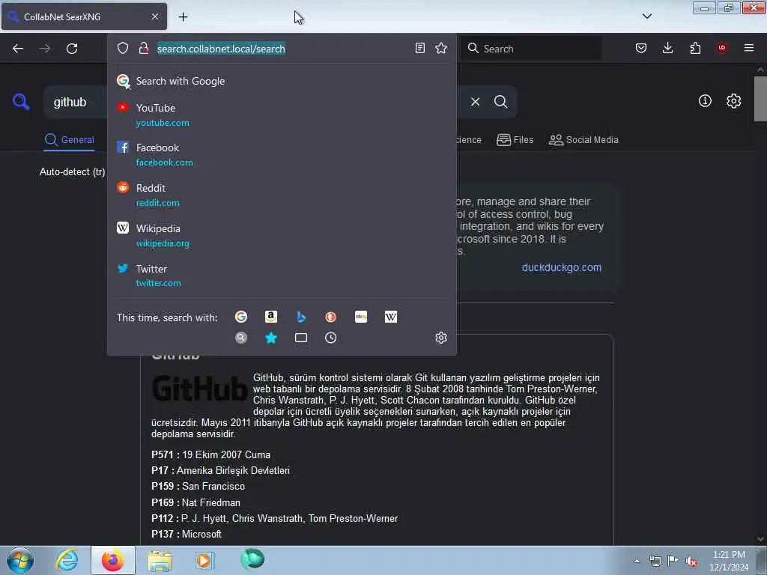Search in Bookmarks via star shortcut
767x575 pixels.
click(x=271, y=338)
